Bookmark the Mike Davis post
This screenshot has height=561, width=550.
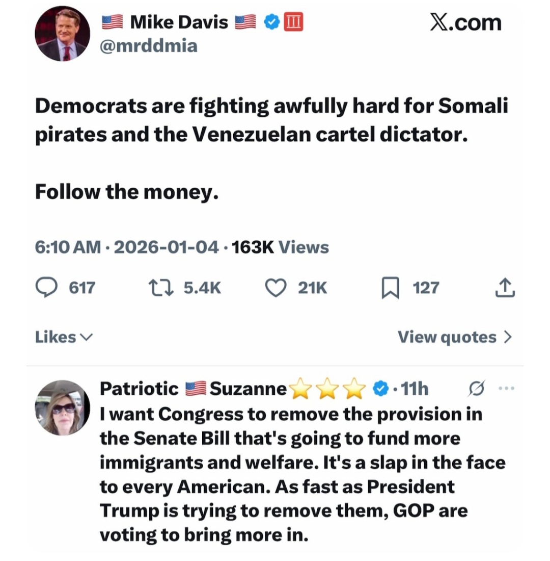[x=390, y=289]
